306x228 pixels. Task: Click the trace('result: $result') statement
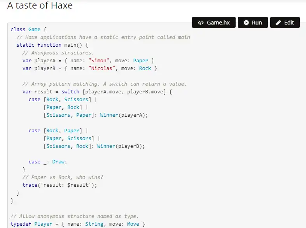(x=59, y=185)
